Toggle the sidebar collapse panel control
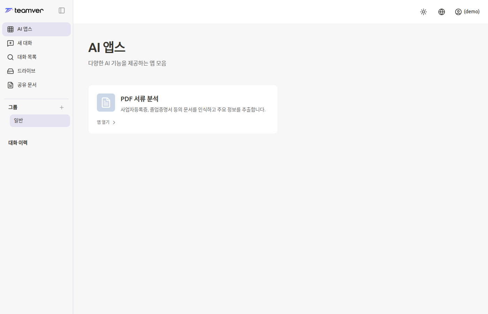The height and width of the screenshot is (314, 488). (62, 10)
